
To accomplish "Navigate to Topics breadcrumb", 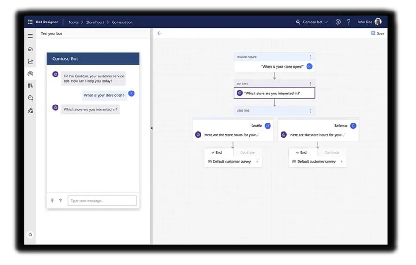I will click(73, 22).
